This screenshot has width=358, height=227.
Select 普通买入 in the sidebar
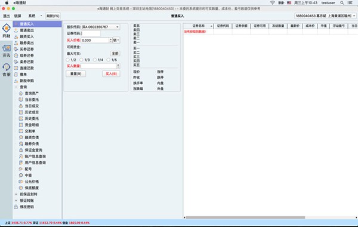[37, 24]
